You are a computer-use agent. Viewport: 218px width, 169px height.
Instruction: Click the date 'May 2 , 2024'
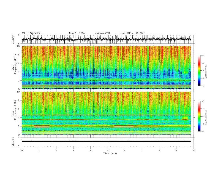click(x=77, y=33)
